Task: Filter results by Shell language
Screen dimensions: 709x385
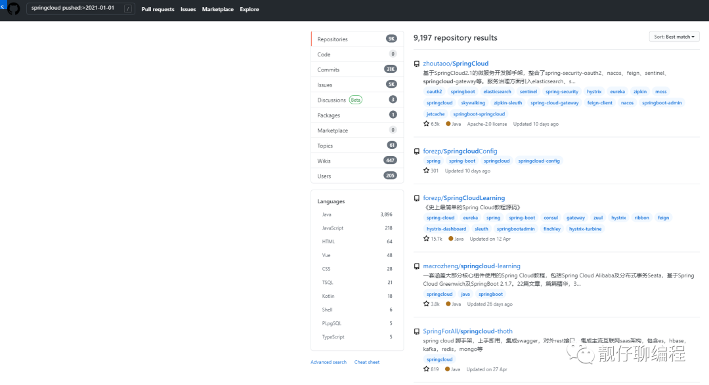Action: [356, 310]
